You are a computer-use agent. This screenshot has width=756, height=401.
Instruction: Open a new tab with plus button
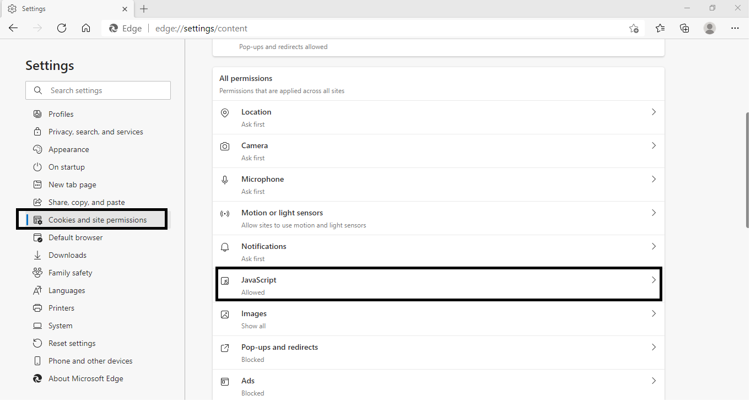(x=144, y=9)
